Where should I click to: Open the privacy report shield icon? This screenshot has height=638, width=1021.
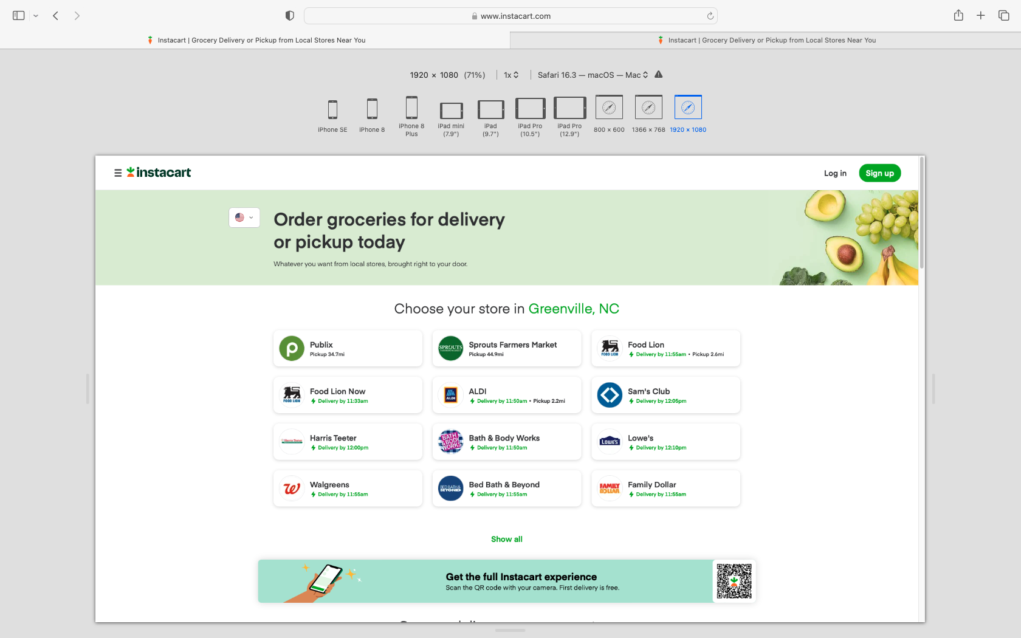point(290,16)
